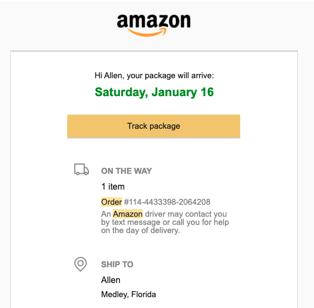Screen dimensions: 314x308
Task: Click the Medley, Florida address line
Action: click(x=129, y=294)
